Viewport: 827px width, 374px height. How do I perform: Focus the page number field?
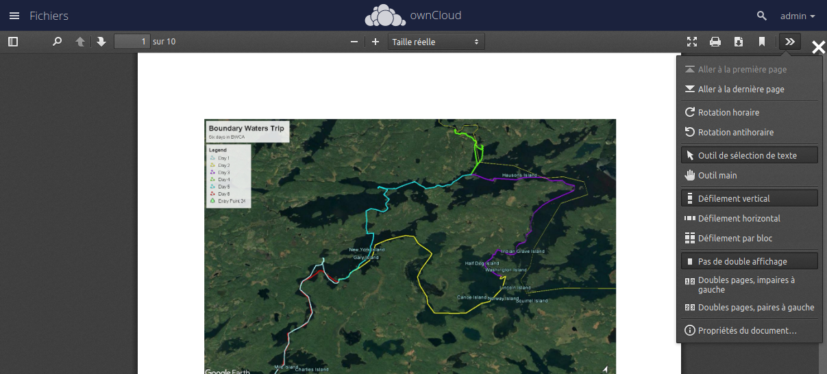tap(132, 42)
